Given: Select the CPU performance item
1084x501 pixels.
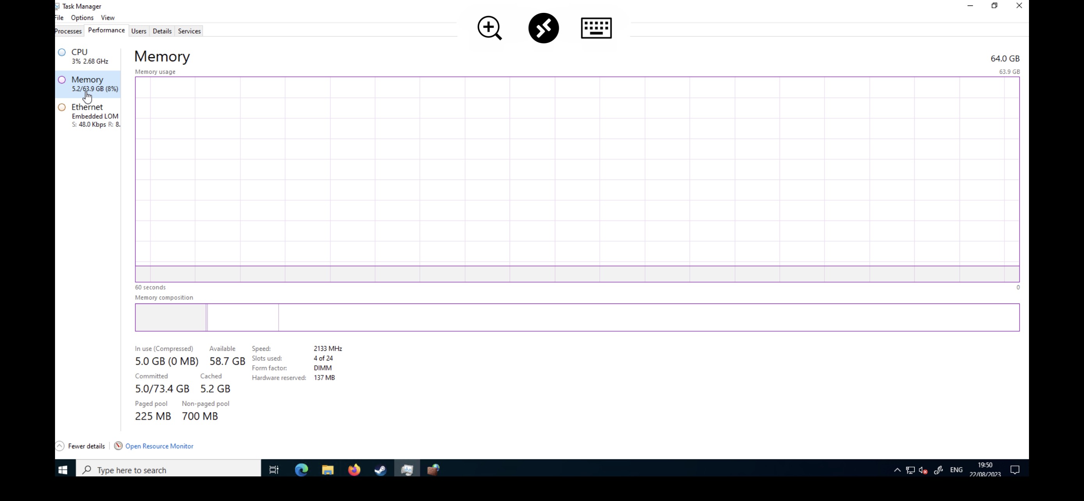Looking at the screenshot, I should click(x=88, y=56).
